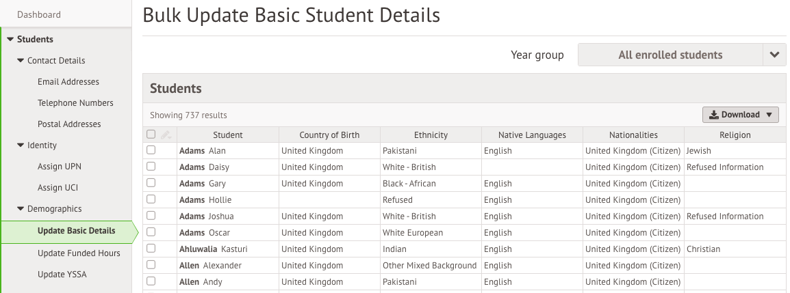Click the chevron arrow beside Year group selector
Screen dimensions: 790x293
pos(774,55)
